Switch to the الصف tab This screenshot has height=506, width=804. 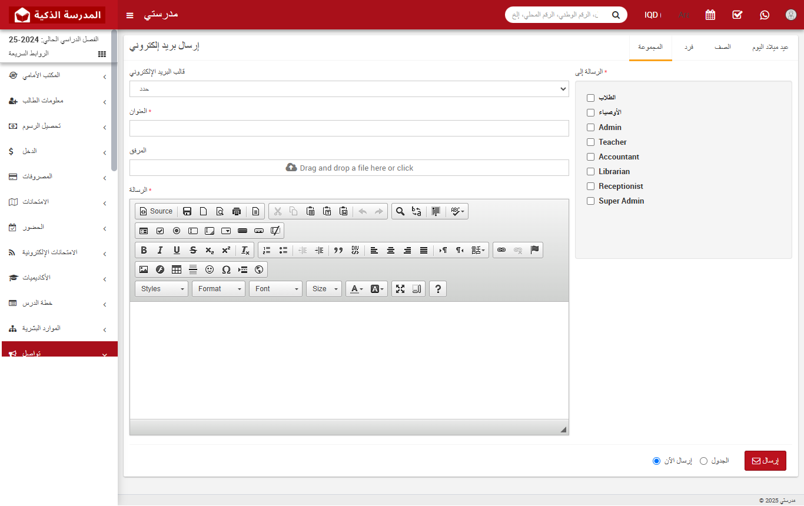[722, 46]
